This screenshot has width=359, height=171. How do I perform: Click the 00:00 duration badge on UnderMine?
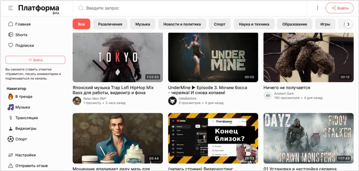coord(249,77)
